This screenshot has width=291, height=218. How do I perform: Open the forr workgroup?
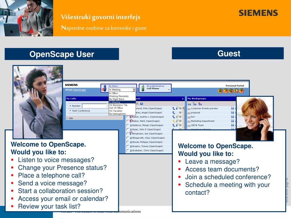[193, 117]
